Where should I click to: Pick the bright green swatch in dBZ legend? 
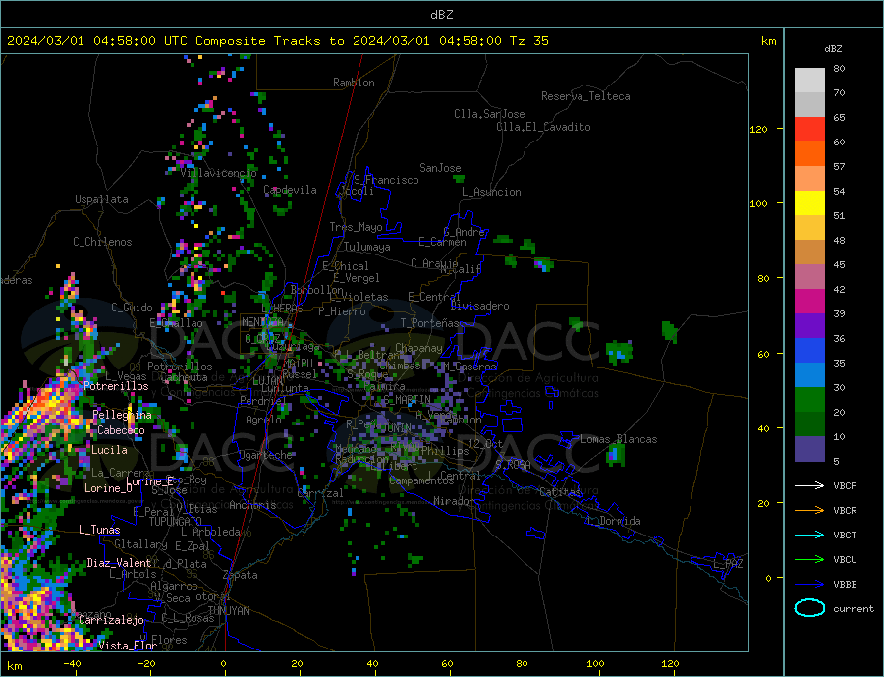tap(809, 400)
